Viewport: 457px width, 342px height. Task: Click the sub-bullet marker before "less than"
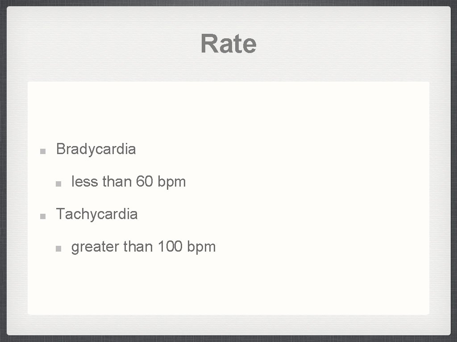click(x=58, y=183)
